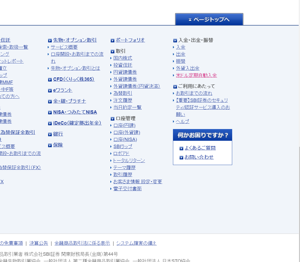Open the 金・銀・プラチナ menu item
Image resolution: width=300 pixels, height=262 pixels.
pos(69,101)
